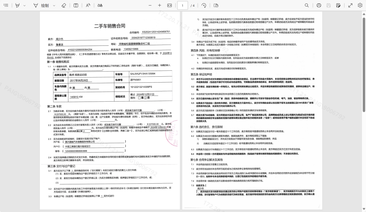Click the model 路虎 揽胜运动版
The width and height of the screenshot is (366, 212).
[x=78, y=74]
